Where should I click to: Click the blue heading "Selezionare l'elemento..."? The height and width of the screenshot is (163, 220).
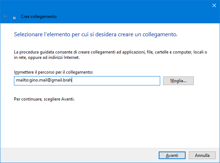[95, 35]
